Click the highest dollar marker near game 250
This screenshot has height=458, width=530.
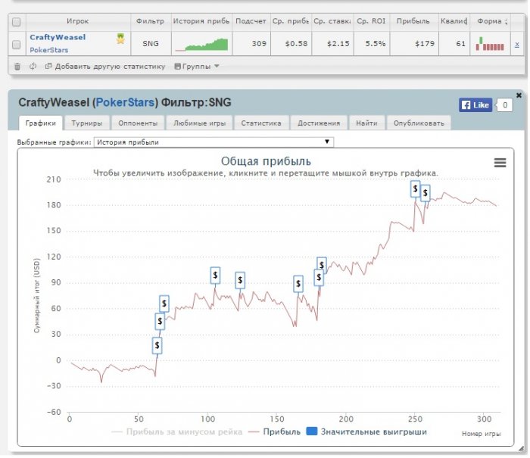[415, 188]
